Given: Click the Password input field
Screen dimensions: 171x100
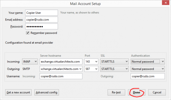Looking at the screenshot, I should click(42, 27).
